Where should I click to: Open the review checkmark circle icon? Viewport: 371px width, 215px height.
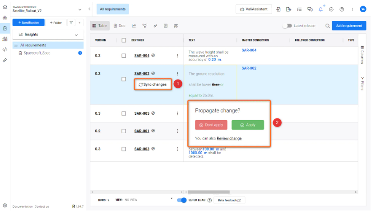tap(331, 9)
